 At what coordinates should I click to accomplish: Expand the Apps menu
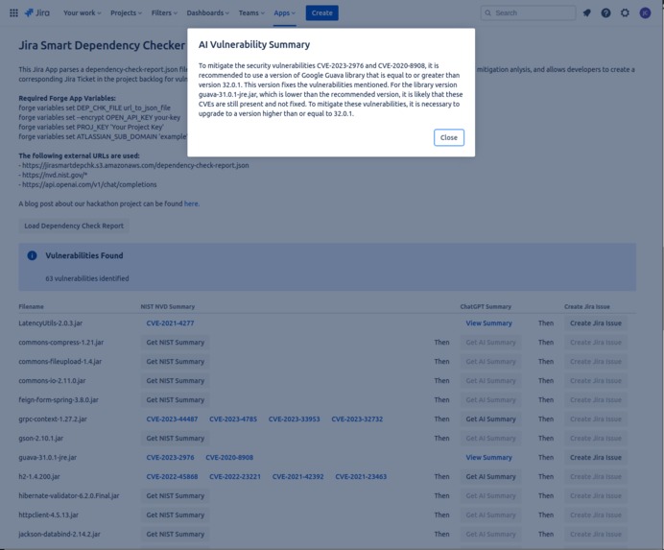tap(285, 13)
